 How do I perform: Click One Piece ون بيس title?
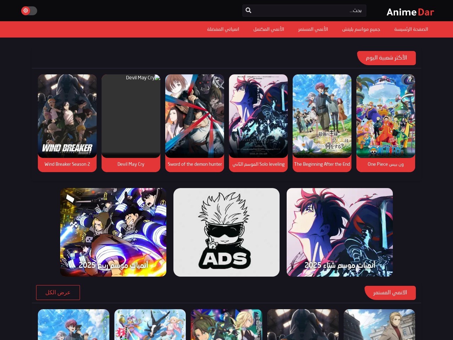click(x=386, y=164)
